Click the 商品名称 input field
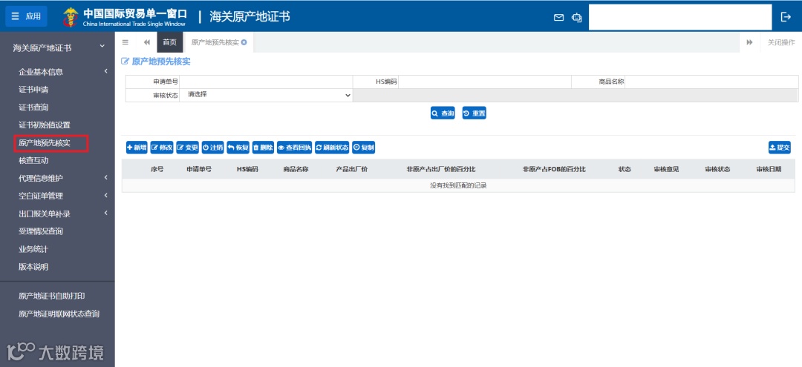 click(711, 82)
